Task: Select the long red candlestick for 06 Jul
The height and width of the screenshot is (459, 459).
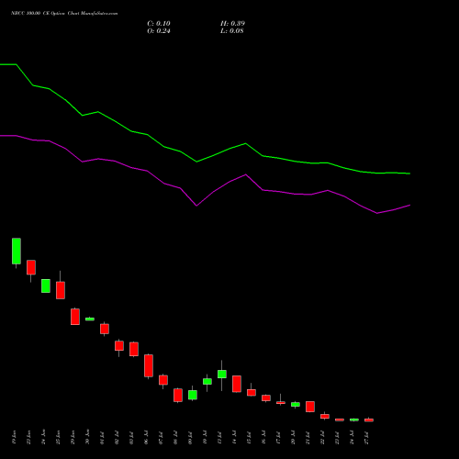Action: (x=149, y=365)
